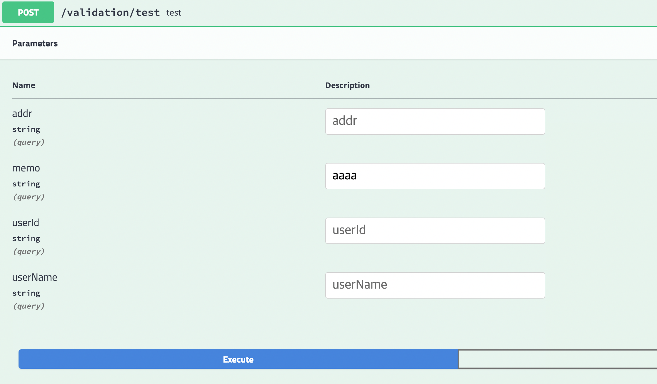
Task: Click the string type under userId
Action: click(x=26, y=238)
